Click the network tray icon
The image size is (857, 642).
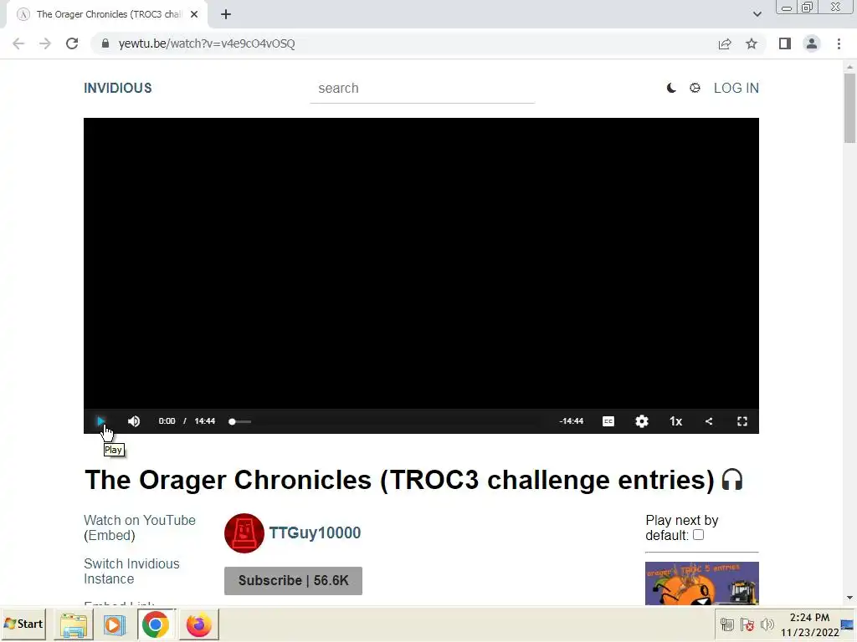727,624
